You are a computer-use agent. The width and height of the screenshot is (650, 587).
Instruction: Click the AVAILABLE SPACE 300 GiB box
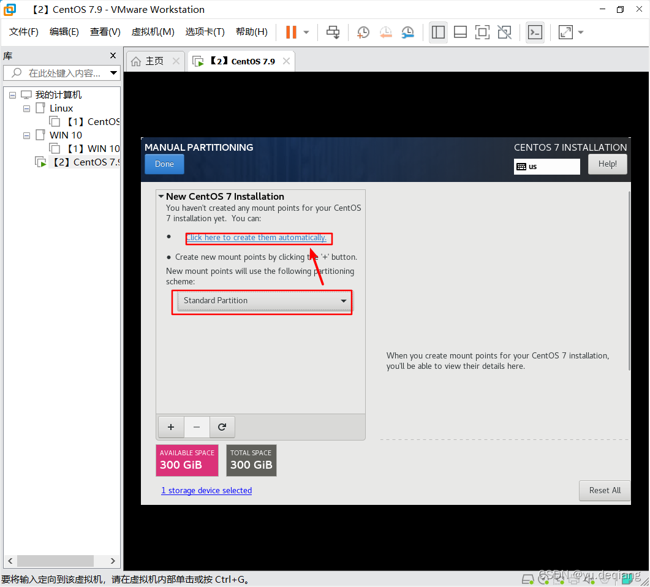[x=187, y=460]
